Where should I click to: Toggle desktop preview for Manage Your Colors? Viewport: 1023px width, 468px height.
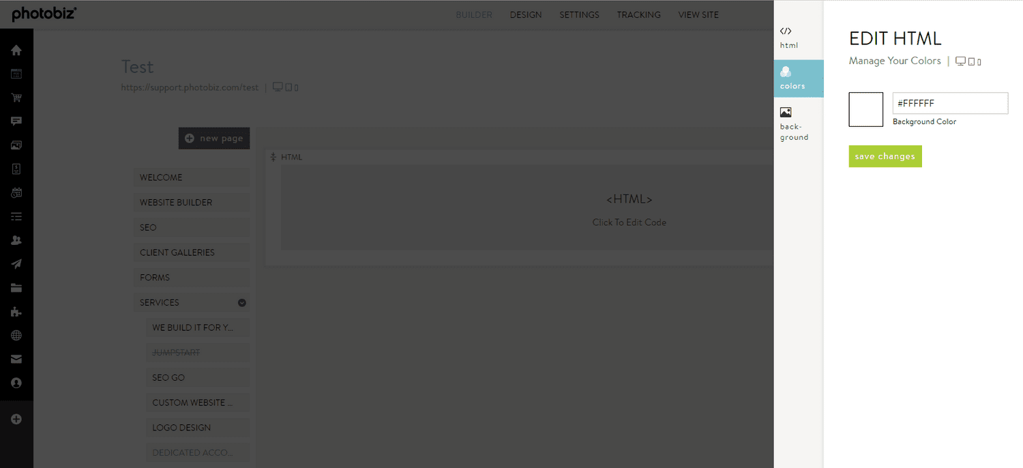click(960, 61)
